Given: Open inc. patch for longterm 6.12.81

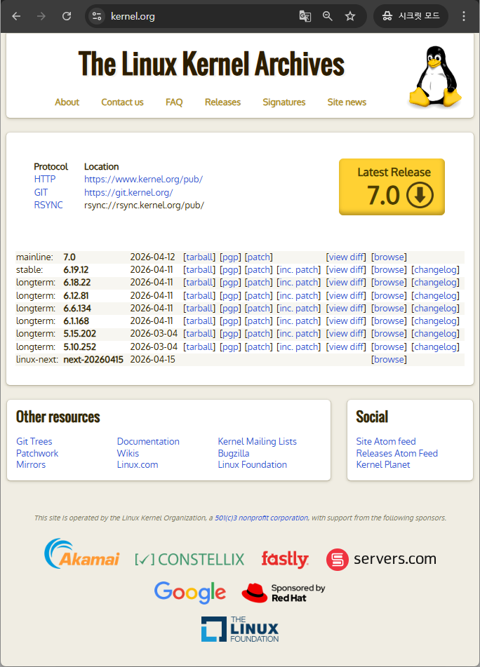Looking at the screenshot, I should pos(299,296).
